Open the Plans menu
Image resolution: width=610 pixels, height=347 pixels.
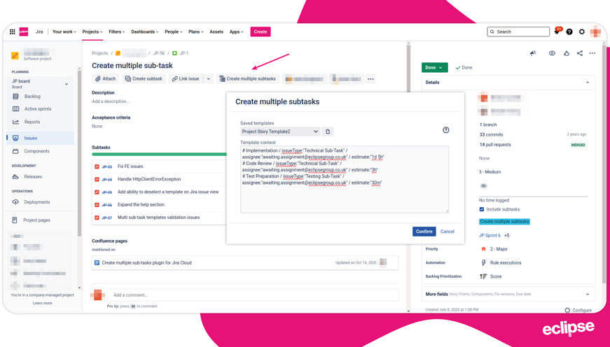coord(195,32)
